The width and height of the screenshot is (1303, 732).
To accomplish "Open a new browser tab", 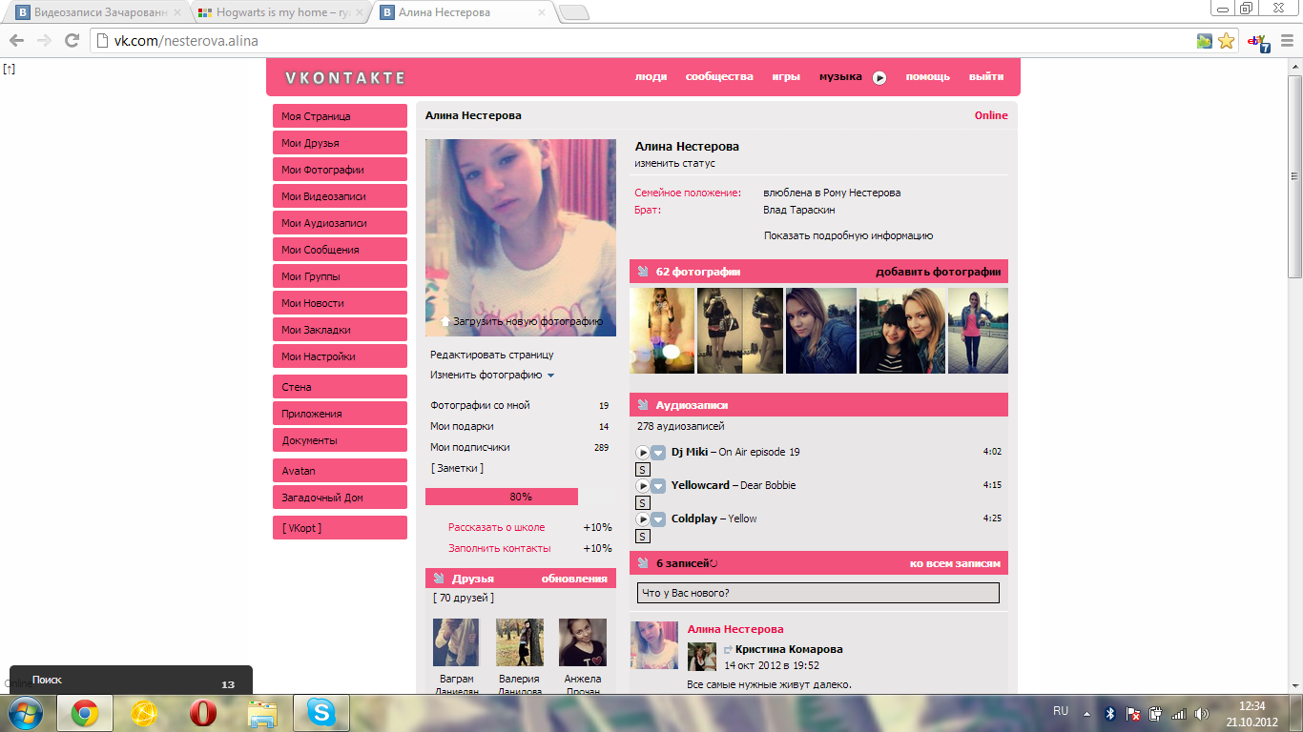I will click(x=573, y=12).
